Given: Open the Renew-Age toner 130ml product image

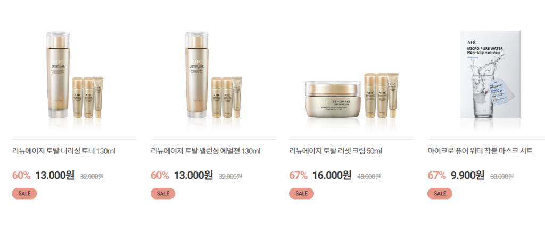Looking at the screenshot, I should pos(75,75).
